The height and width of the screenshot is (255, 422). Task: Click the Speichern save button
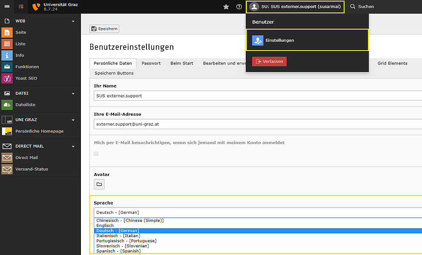click(x=104, y=29)
